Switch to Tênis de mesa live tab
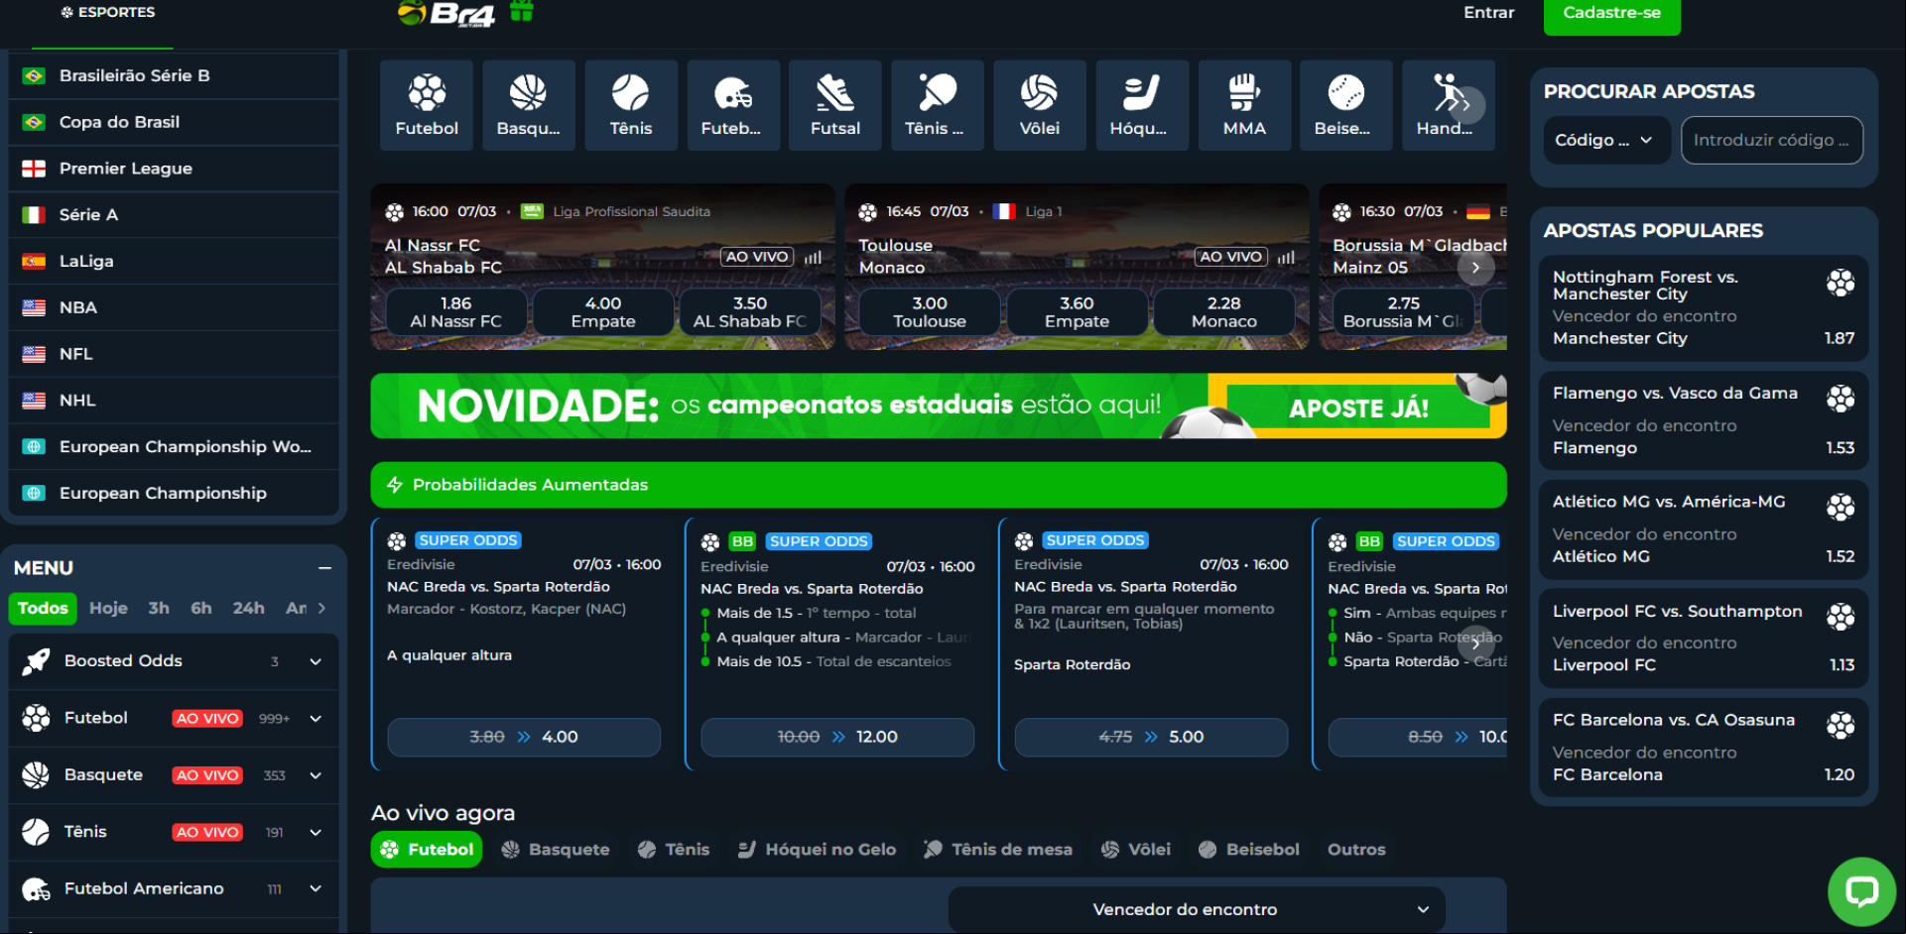The image size is (1906, 934). 997,850
